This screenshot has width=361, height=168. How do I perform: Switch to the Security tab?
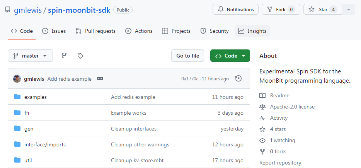[215, 31]
